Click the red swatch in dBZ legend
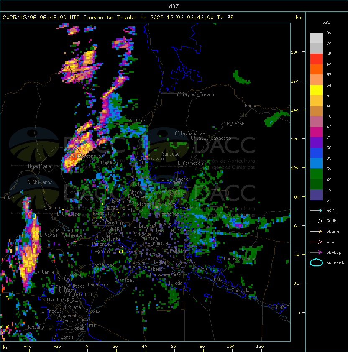 pos(316,59)
